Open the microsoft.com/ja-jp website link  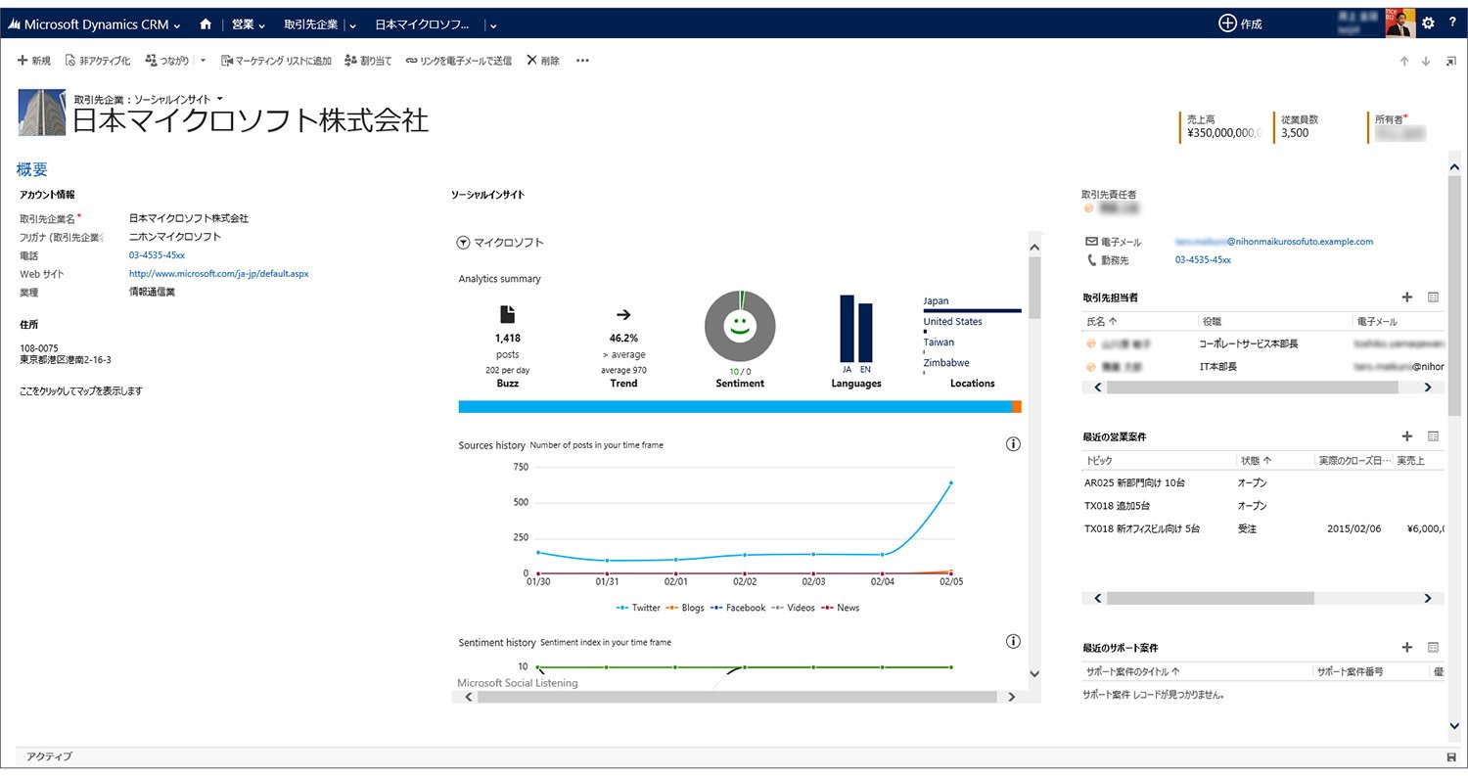[x=218, y=274]
